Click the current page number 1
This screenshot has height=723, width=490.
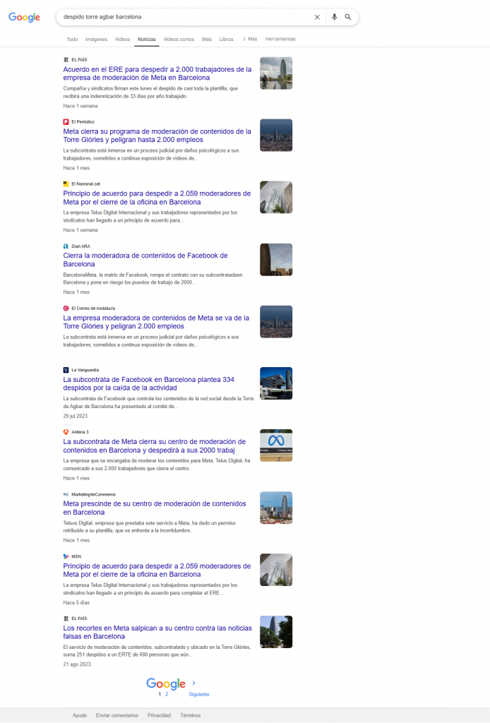(x=160, y=695)
